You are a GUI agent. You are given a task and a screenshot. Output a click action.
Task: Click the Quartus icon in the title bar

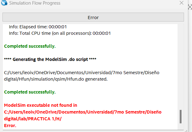click(4, 3)
